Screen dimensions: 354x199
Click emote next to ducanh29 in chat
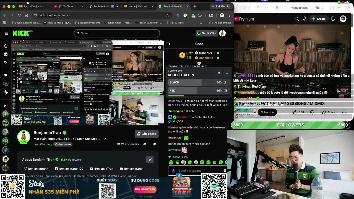click(186, 138)
